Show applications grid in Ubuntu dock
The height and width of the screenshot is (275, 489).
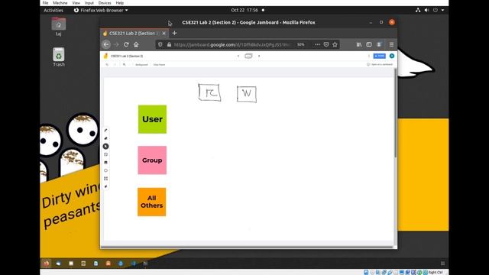pos(442,264)
